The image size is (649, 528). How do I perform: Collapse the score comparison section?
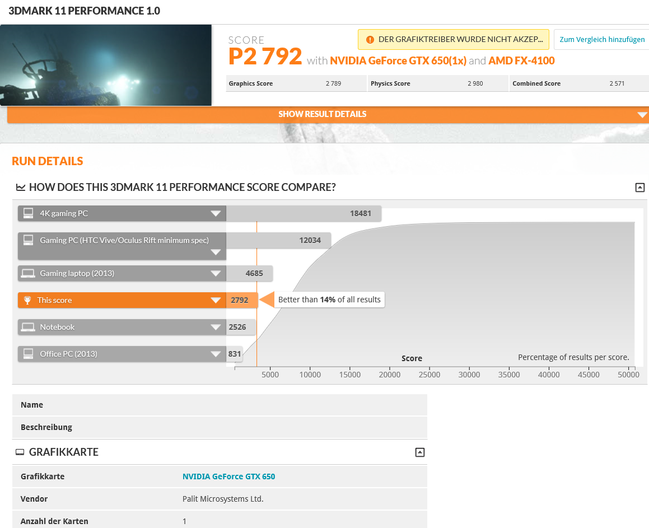640,188
